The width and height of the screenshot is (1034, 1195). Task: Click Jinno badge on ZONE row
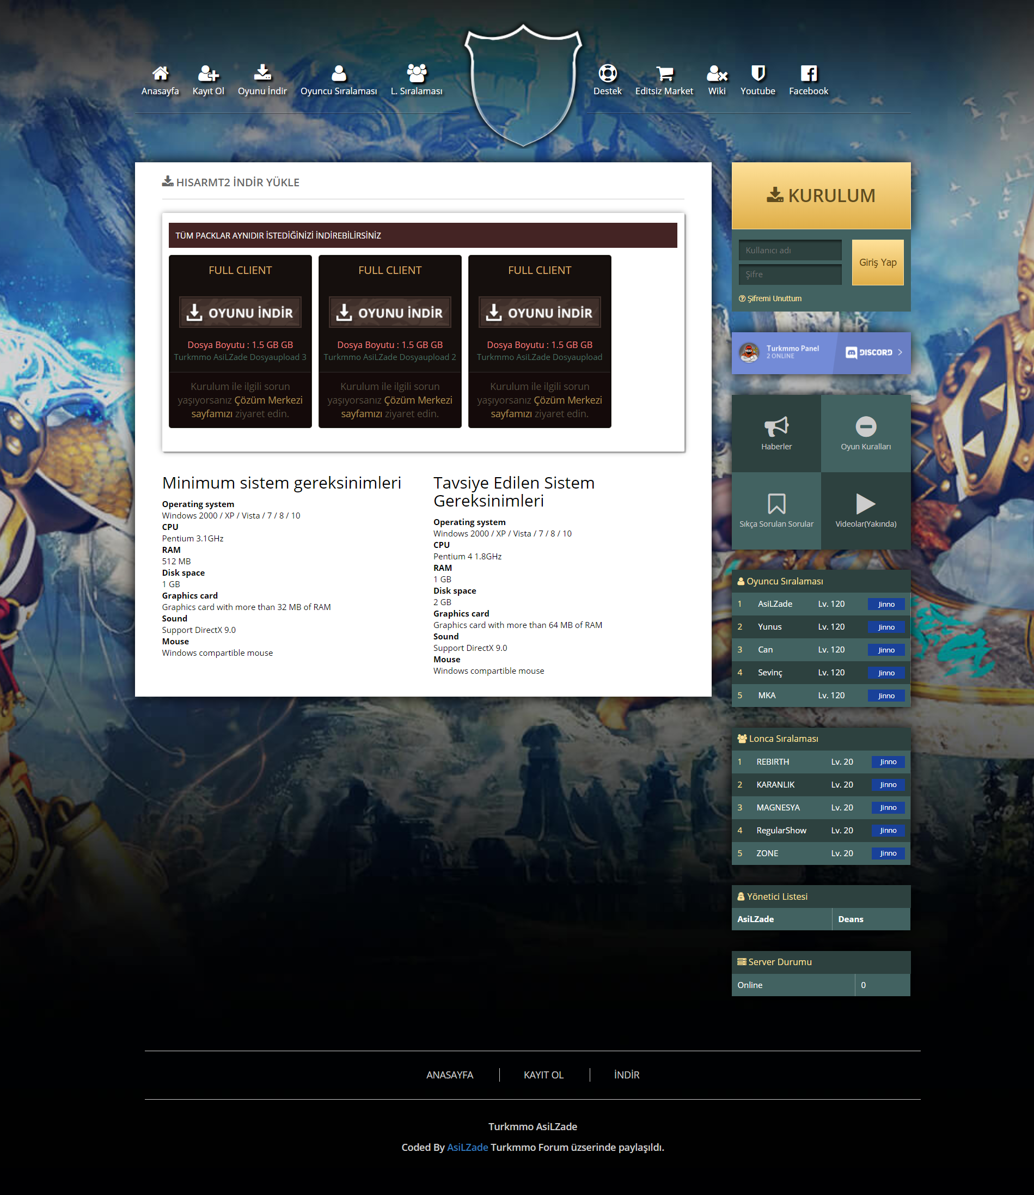click(888, 853)
